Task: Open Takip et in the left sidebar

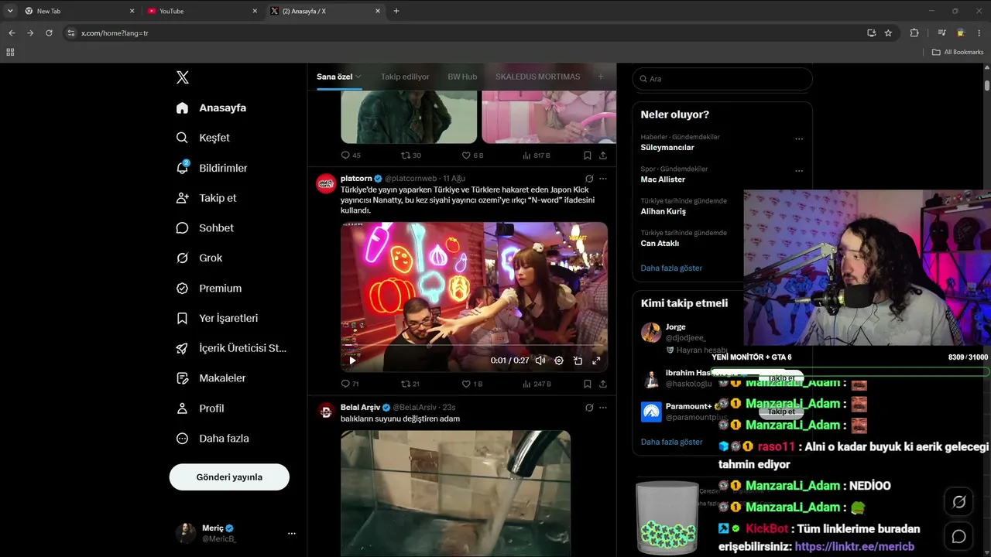Action: tap(206, 198)
